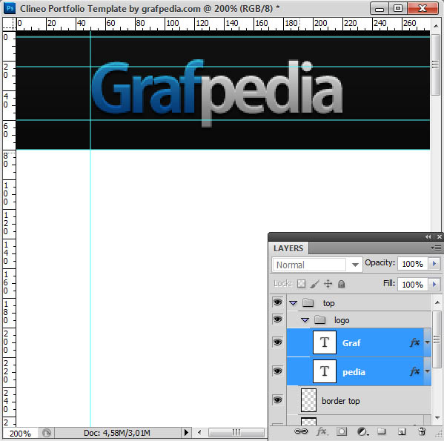Open the Layers panel options menu
Screen dimensions: 444x441
click(x=437, y=248)
